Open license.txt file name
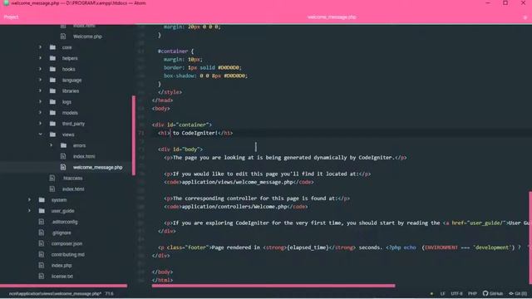The image size is (532, 299). (62, 277)
